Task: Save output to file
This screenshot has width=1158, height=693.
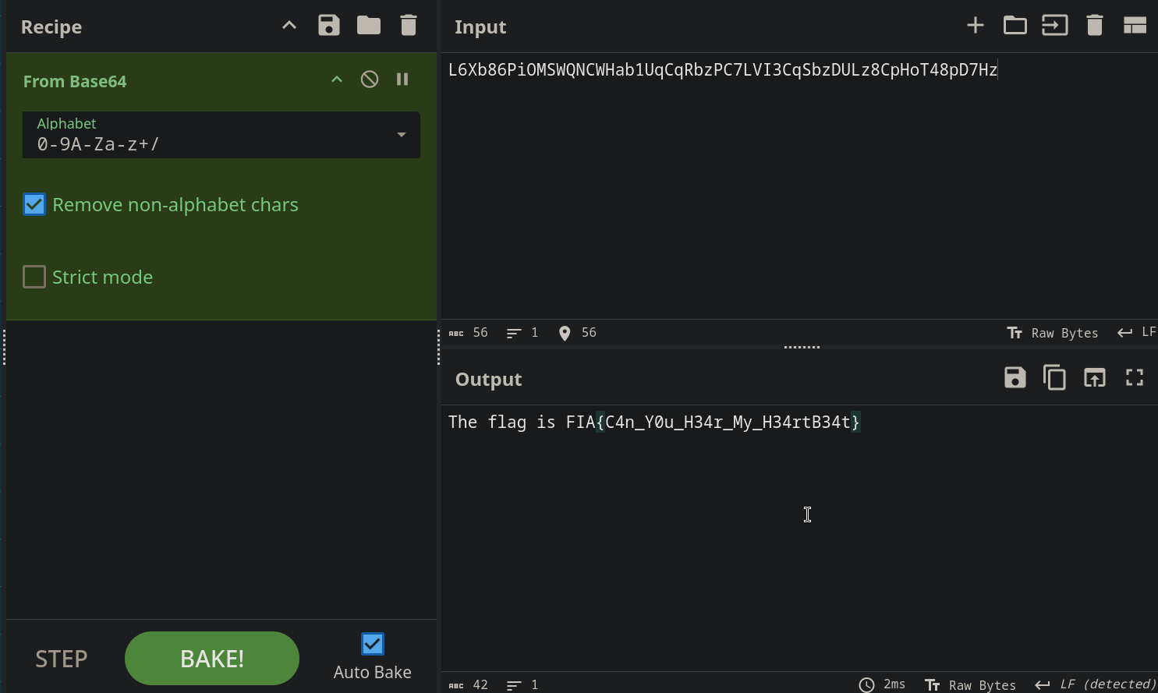Action: [x=1015, y=378]
